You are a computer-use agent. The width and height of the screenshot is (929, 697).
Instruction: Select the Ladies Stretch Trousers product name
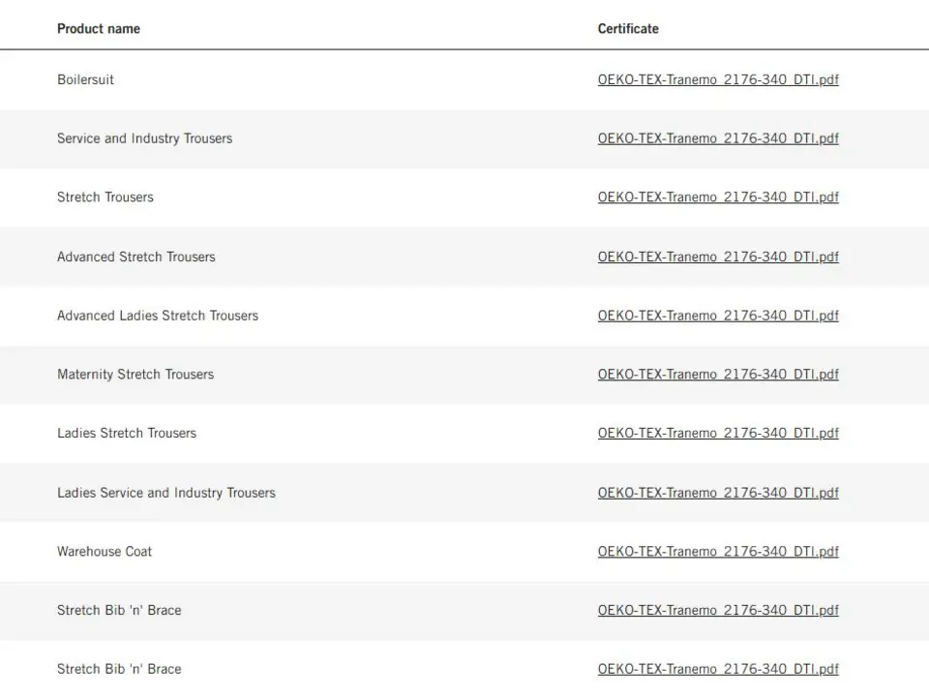[127, 433]
